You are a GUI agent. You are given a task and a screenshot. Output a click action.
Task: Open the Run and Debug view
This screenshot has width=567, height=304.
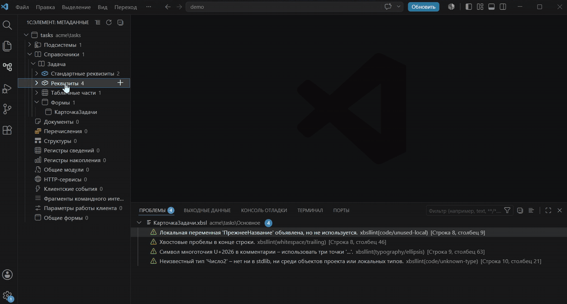(7, 88)
